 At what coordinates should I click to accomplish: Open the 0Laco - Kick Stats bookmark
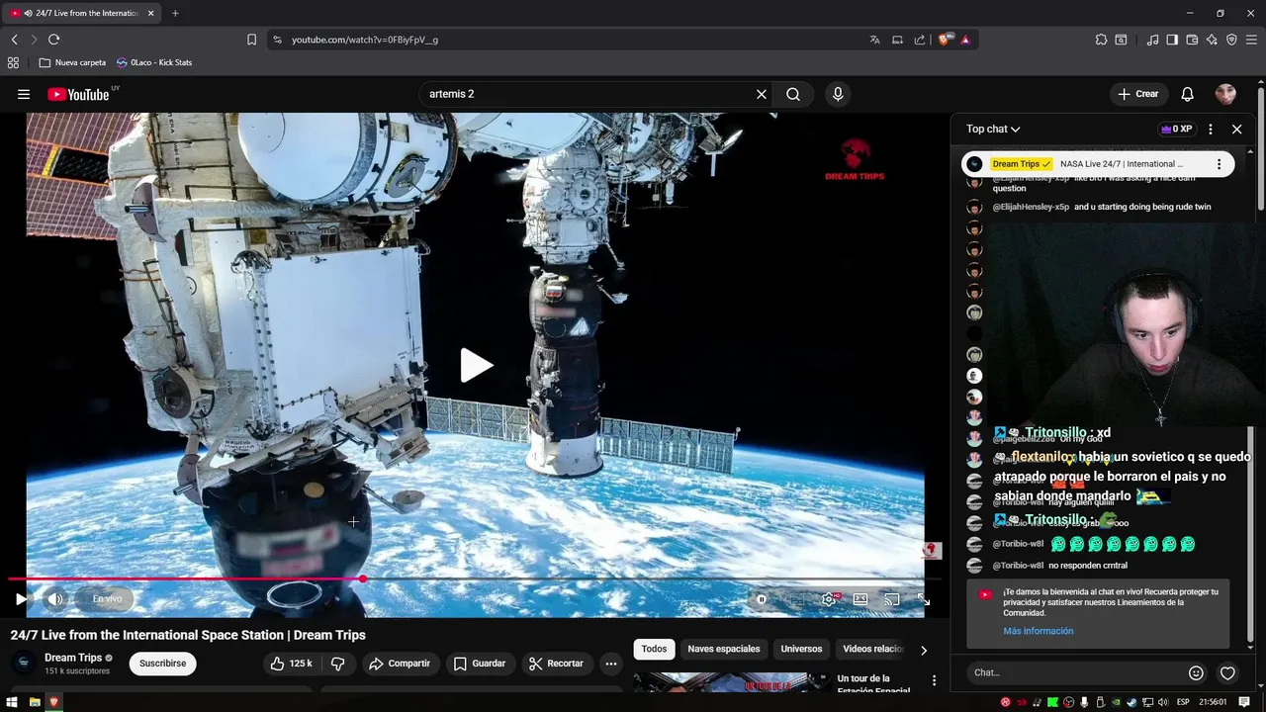[x=153, y=62]
